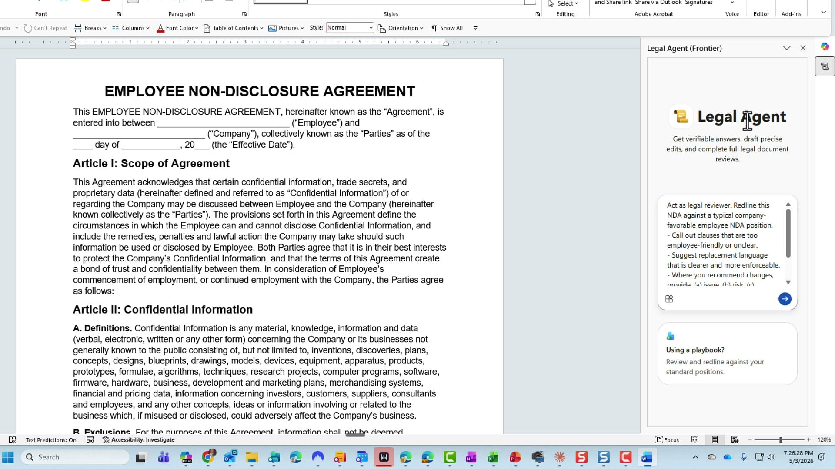This screenshot has height=469, width=835.
Task: Click the prompt box vertical scrollbar thumb
Action: coord(788,233)
